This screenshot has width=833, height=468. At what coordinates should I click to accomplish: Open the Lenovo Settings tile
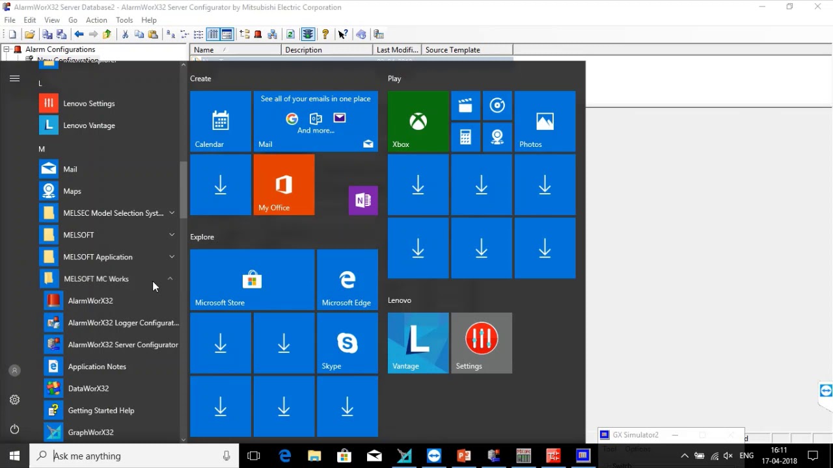[x=482, y=343]
